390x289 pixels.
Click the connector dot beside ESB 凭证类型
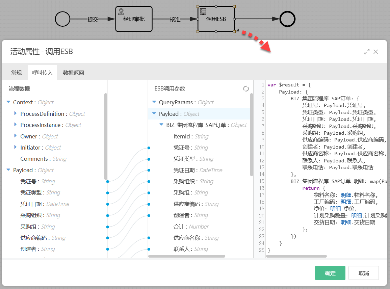coord(149,159)
